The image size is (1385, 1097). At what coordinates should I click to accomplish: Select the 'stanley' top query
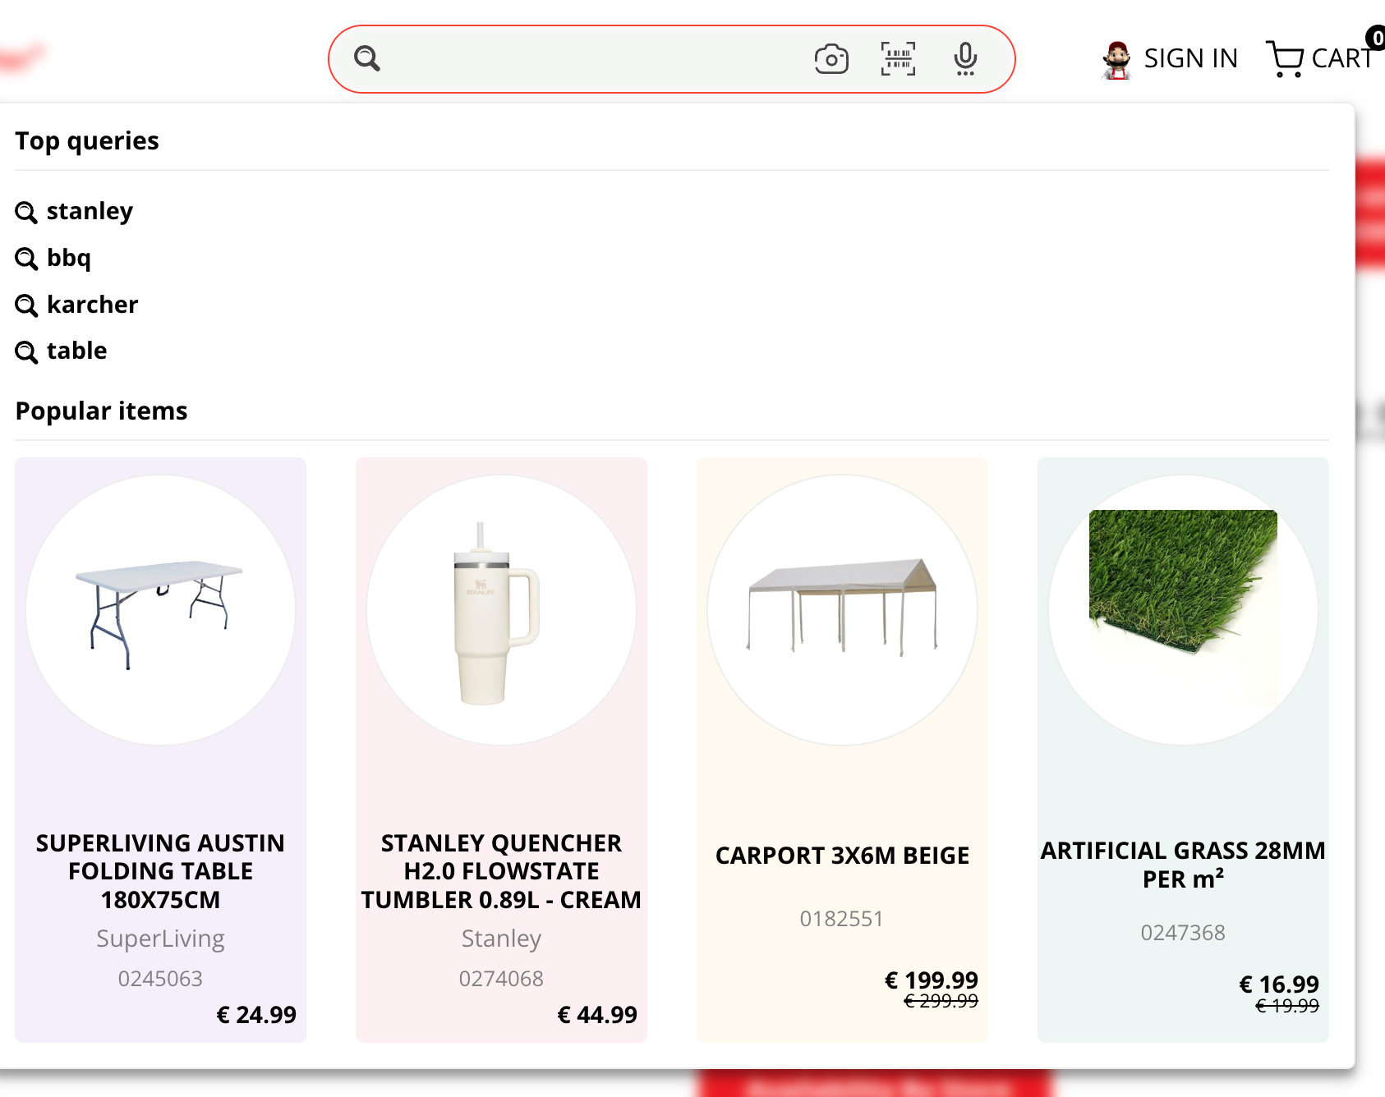point(90,212)
